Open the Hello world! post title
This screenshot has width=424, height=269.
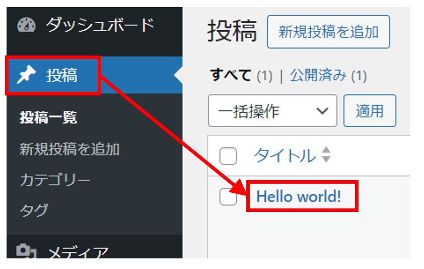click(x=299, y=196)
